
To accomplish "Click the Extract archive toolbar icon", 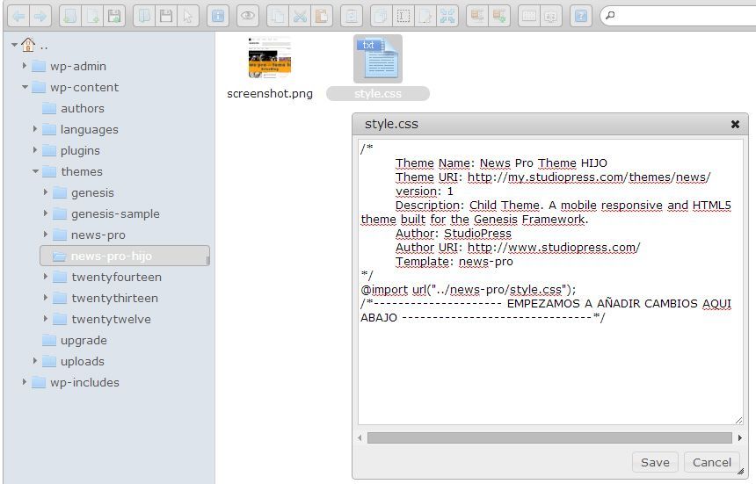I will (x=477, y=17).
